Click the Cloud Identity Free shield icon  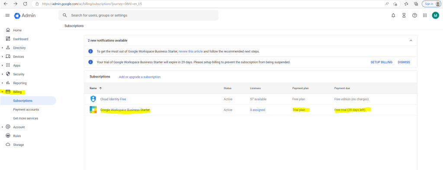[x=93, y=99]
